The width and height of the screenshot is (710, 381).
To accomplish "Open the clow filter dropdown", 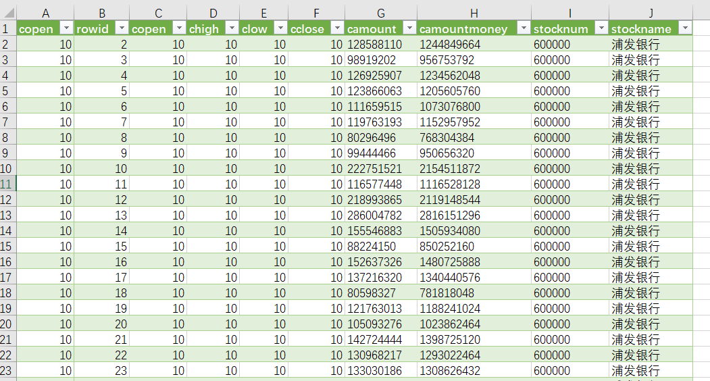I will click(281, 28).
